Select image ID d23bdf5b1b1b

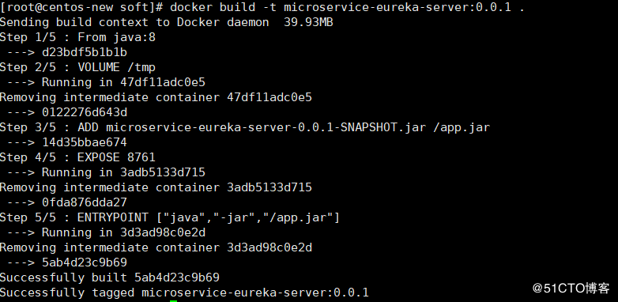pos(85,52)
